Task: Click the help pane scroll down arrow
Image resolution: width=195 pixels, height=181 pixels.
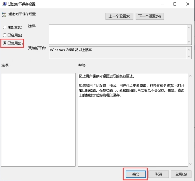Action: click(x=190, y=164)
